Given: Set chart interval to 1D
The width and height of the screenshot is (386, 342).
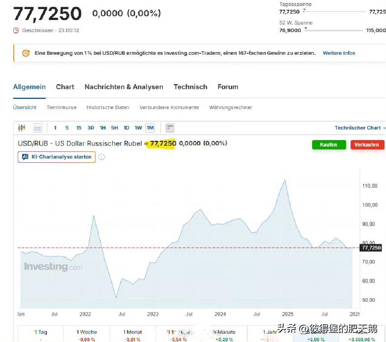Looking at the screenshot, I should (126, 128).
